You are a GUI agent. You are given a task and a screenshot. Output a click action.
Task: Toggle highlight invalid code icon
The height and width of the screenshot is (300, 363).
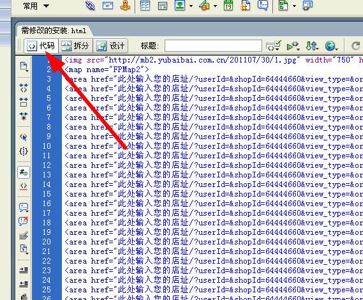(x=24, y=186)
